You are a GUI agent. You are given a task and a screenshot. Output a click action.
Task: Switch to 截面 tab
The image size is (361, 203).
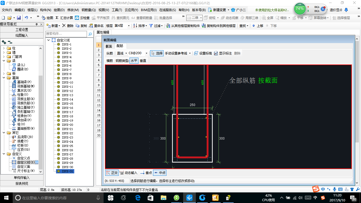109,46
